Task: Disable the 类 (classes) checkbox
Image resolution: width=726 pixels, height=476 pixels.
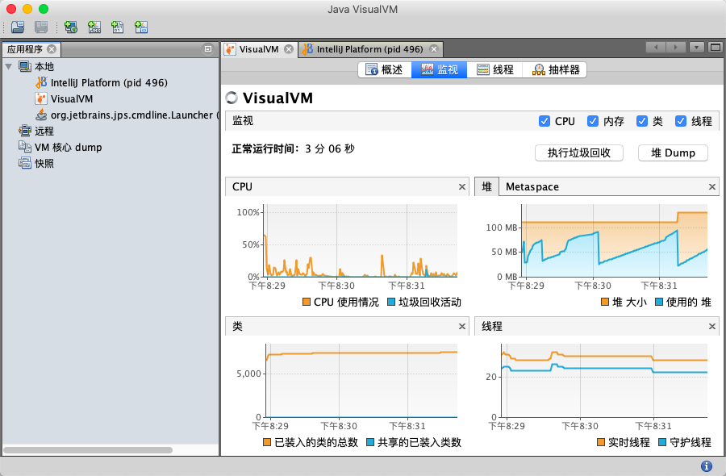Action: [642, 121]
